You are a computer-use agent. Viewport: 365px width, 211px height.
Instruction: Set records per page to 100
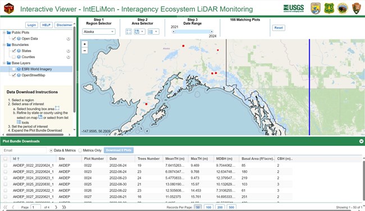pos(208,207)
